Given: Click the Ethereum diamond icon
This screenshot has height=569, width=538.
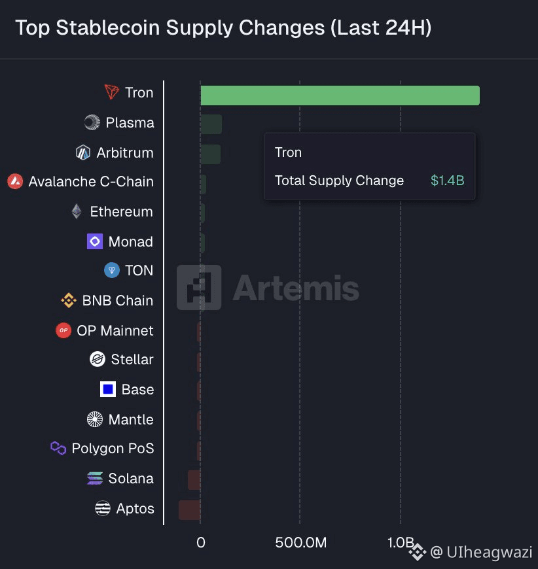Looking at the screenshot, I should 77,211.
